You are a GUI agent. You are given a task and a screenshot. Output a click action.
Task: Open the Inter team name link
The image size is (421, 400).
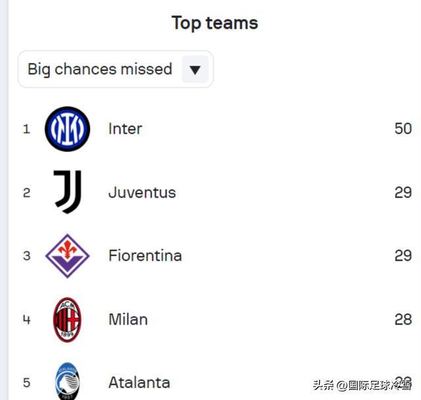click(125, 129)
